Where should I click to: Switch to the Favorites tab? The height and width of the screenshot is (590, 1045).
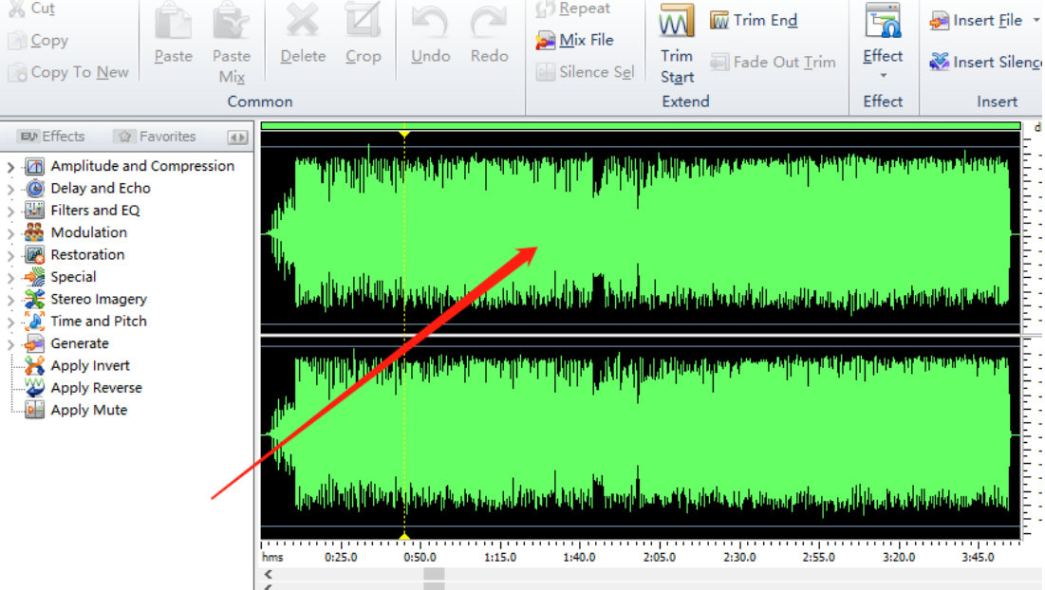pyautogui.click(x=158, y=137)
